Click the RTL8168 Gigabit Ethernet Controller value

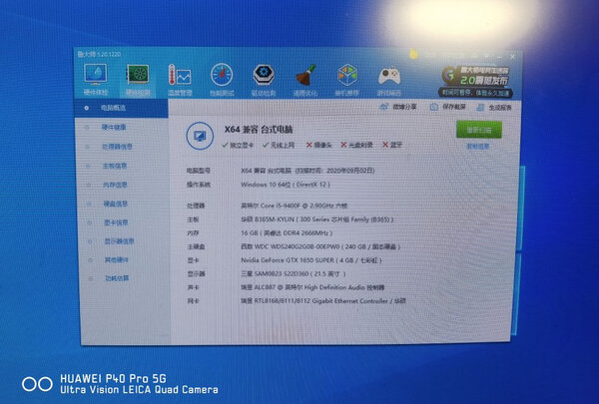point(323,301)
